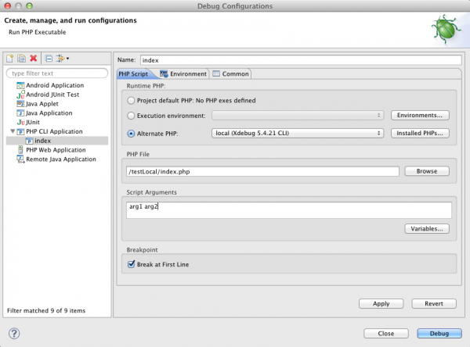
Task: Switch to the Environment tab
Action: (184, 74)
